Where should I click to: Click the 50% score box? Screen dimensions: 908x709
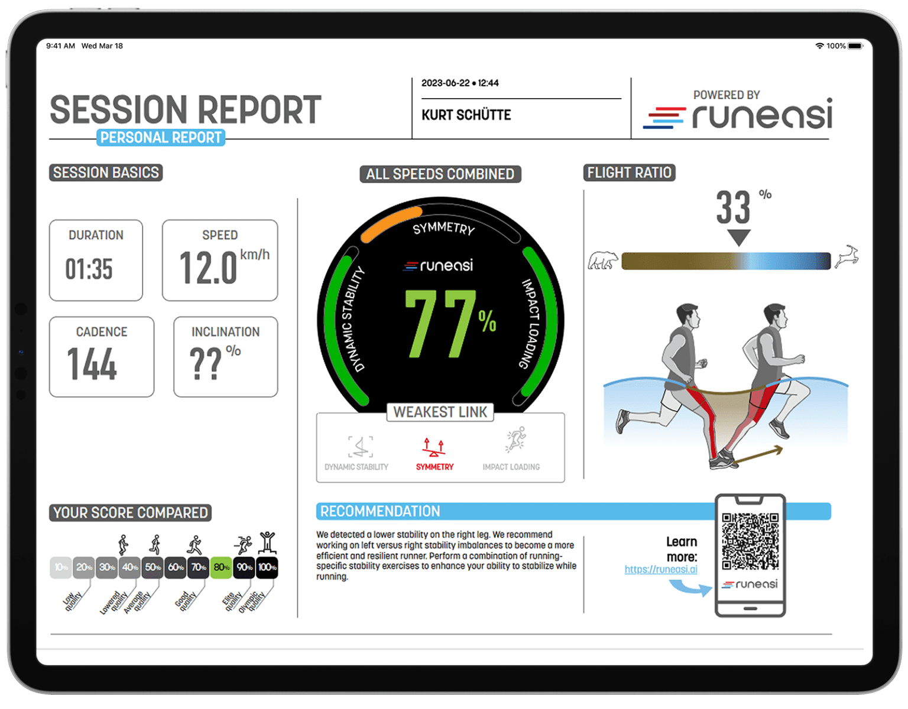[153, 567]
